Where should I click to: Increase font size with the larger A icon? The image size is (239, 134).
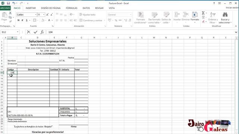[x=47, y=15]
